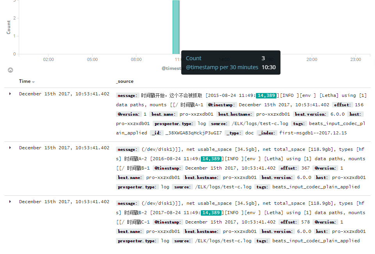Click the message label in the offset 367 row
Viewport: 375px width, 254px height.
[x=127, y=150]
